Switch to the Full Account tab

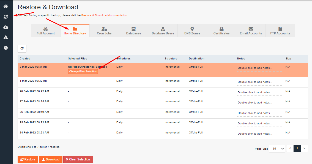click(46, 31)
